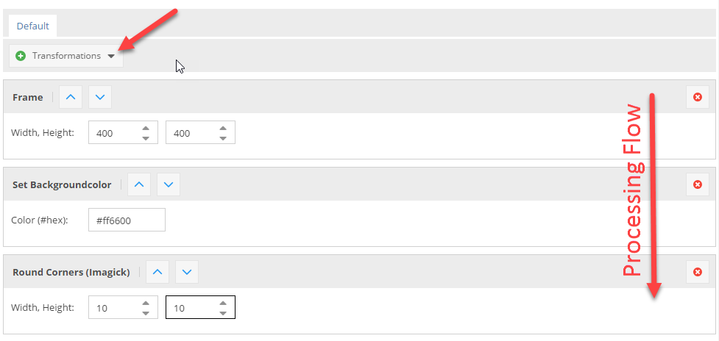This screenshot has width=719, height=341.
Task: Edit the Color hex input field
Action: coord(126,220)
